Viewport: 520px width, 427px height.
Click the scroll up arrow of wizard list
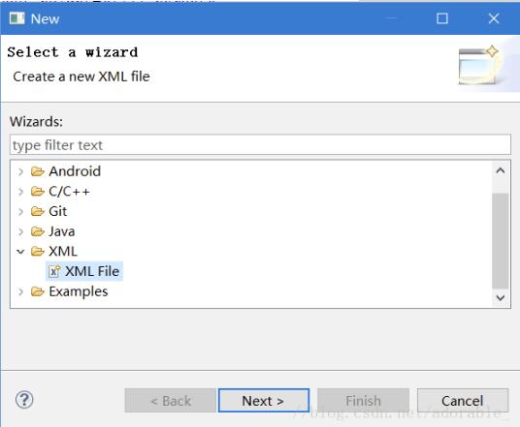[501, 170]
